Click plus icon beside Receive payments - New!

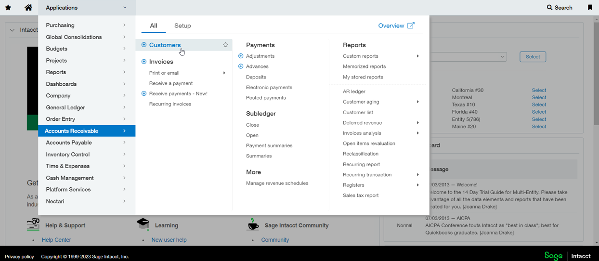[x=144, y=93]
